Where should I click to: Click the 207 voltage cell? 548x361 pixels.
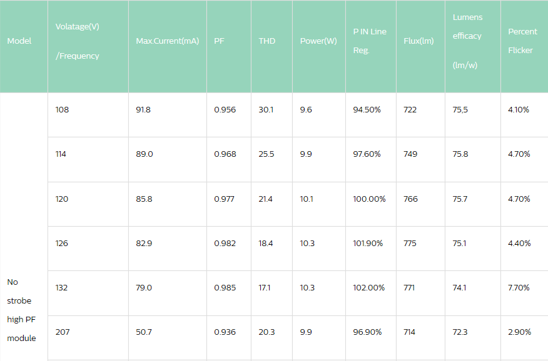pyautogui.click(x=63, y=332)
